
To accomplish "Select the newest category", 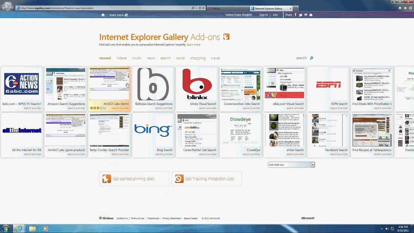I will 105,58.
